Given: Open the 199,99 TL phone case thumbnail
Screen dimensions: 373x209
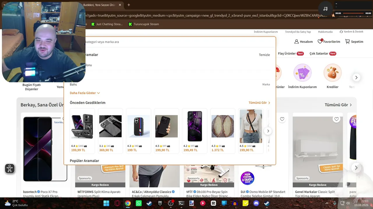Looking at the screenshot, I should 82,126.
